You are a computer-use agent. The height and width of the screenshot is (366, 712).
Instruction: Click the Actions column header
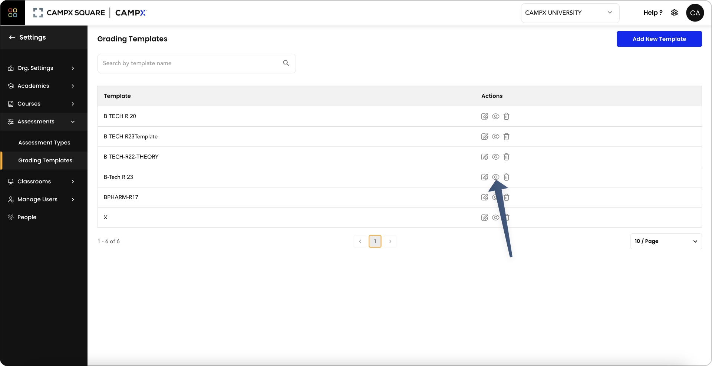492,96
